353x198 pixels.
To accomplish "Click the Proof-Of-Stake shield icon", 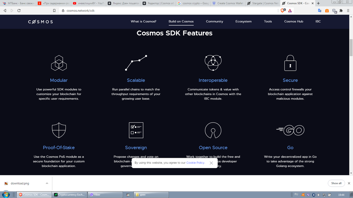I will [x=59, y=130].
